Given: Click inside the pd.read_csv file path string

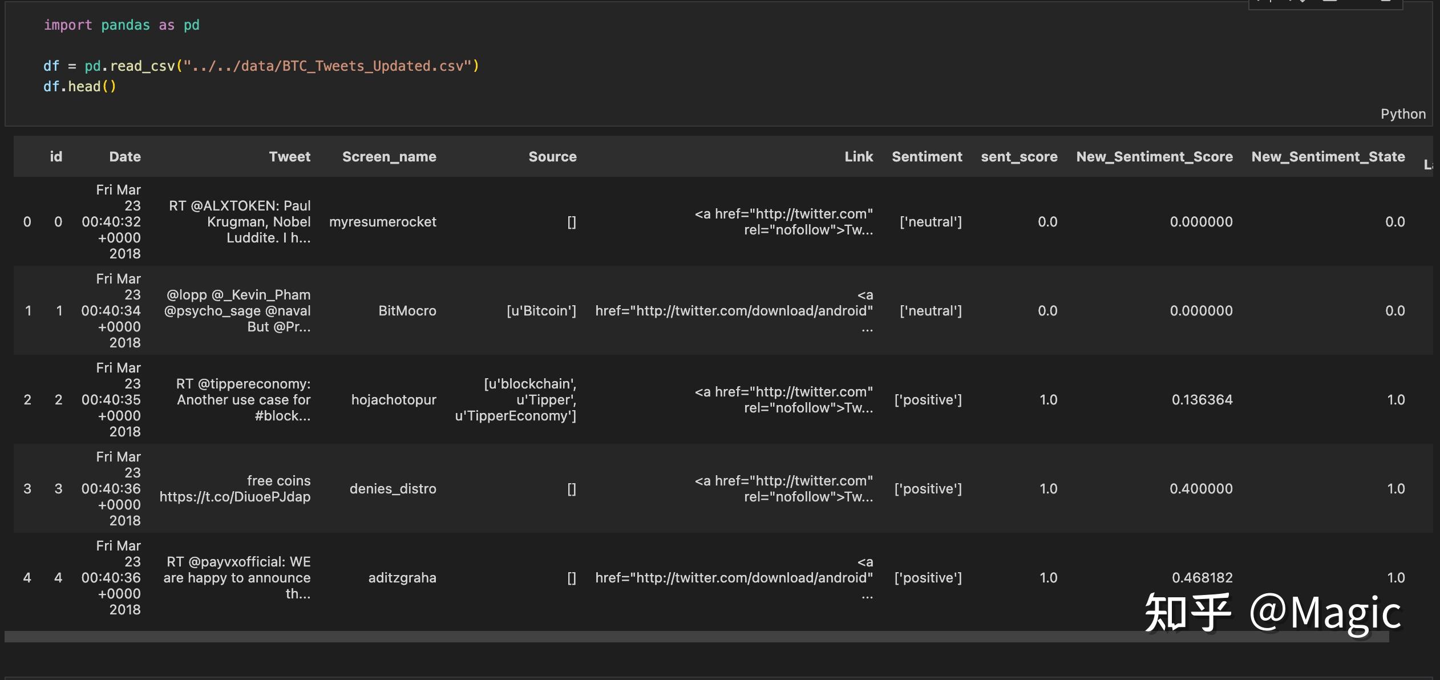Looking at the screenshot, I should coord(328,66).
